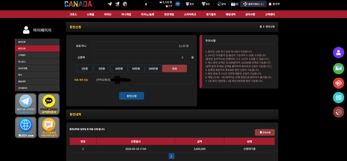The width and height of the screenshot is (347, 161).
Task: Expand the blue chevron dropdown beside balance
Action: [x=178, y=4]
